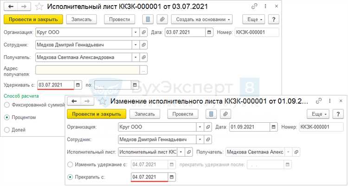Open calendar for Дата 03.07.2021
Viewport: 348px width, 186px height.
209,32
